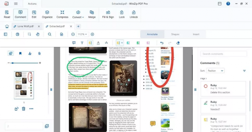The height and width of the screenshot is (132, 252).
Task: Click the Read mode button
Action: coord(7,14)
